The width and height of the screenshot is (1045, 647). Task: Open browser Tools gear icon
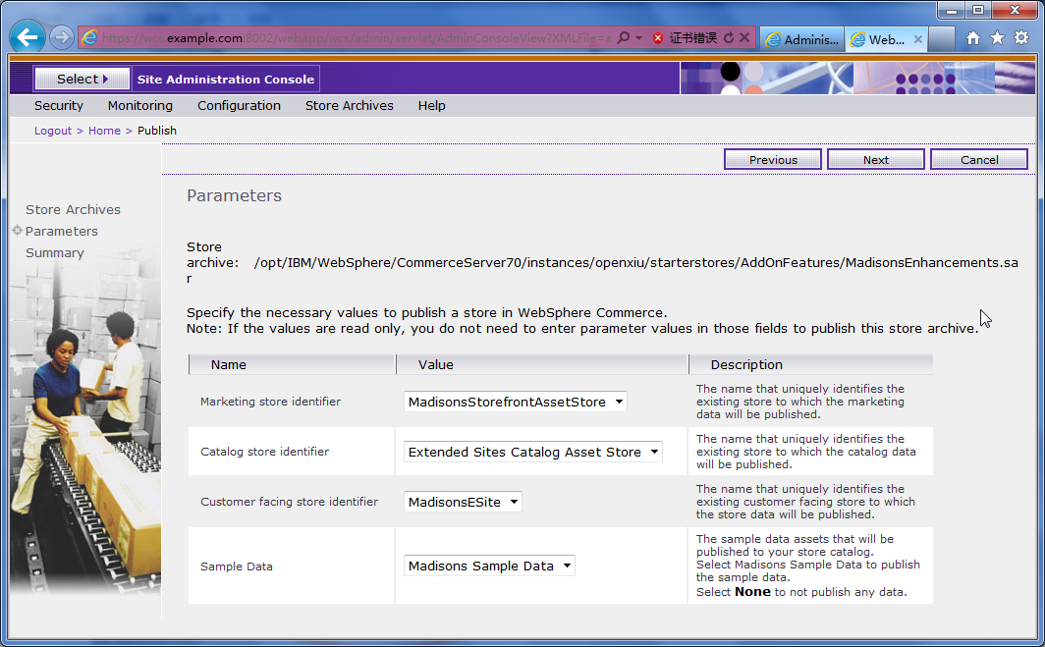pos(1021,38)
